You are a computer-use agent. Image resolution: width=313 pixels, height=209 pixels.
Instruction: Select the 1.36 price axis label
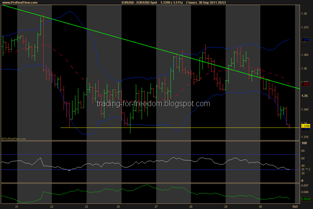[x=304, y=69]
